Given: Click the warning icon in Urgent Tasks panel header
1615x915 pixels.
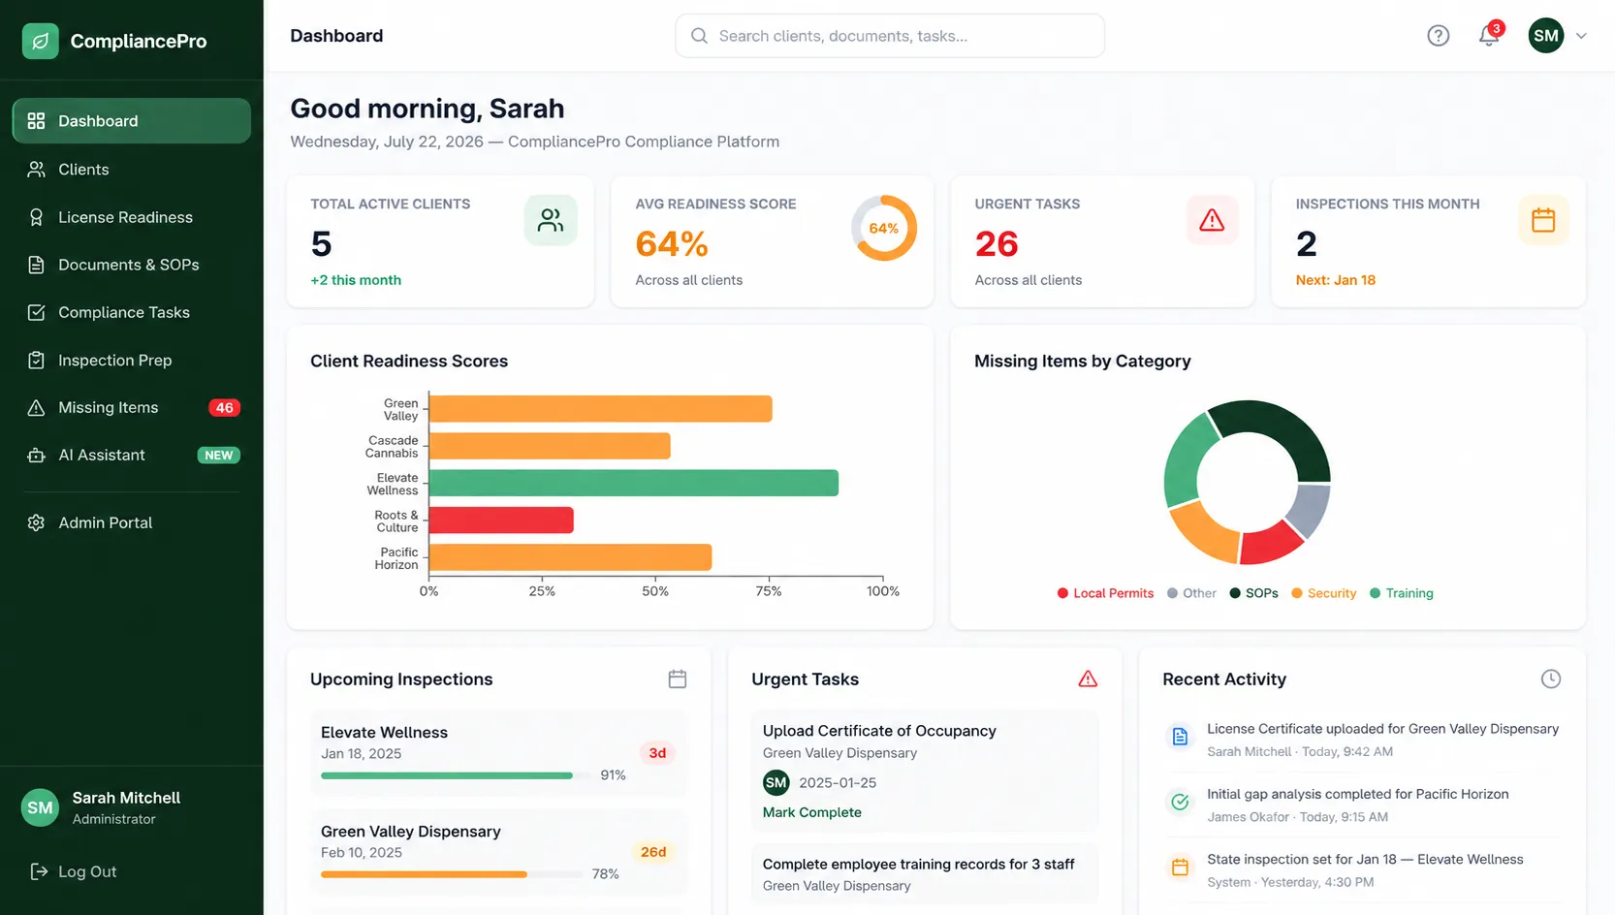Looking at the screenshot, I should tap(1088, 679).
